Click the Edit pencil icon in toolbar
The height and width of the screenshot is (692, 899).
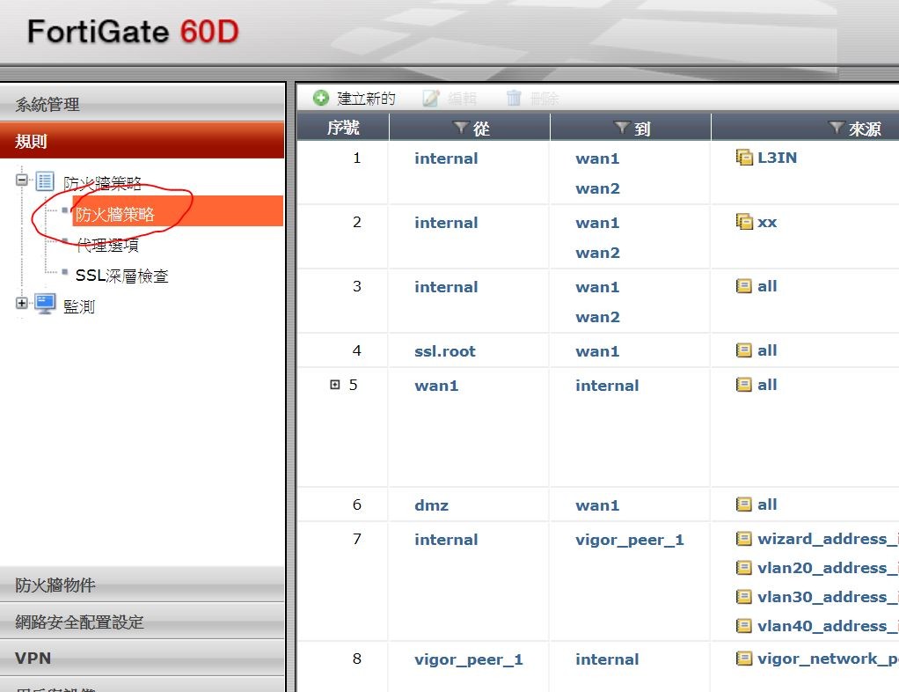click(430, 98)
